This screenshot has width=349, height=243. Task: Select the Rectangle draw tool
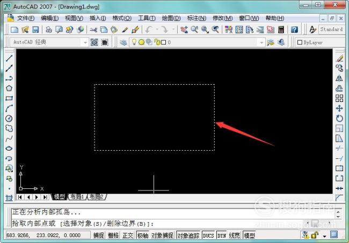[x=9, y=98]
